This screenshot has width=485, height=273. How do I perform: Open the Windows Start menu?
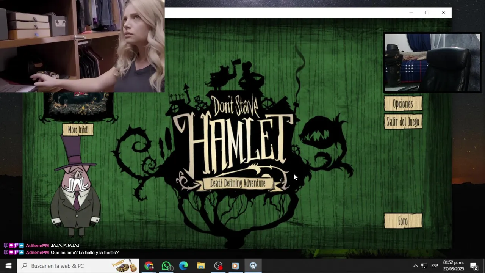8,266
